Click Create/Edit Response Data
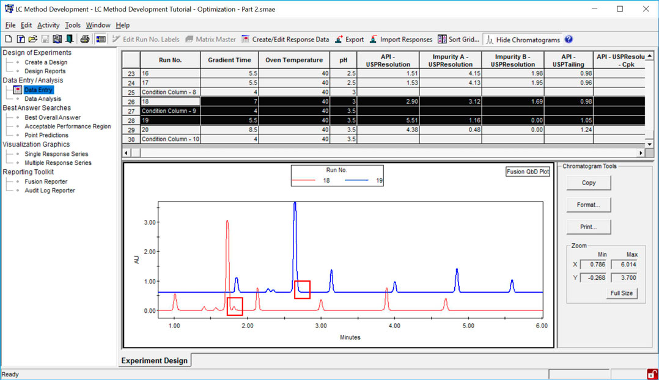 click(x=285, y=40)
